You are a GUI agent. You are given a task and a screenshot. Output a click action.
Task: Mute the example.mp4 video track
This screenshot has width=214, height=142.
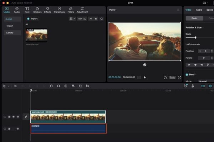tap(18, 117)
